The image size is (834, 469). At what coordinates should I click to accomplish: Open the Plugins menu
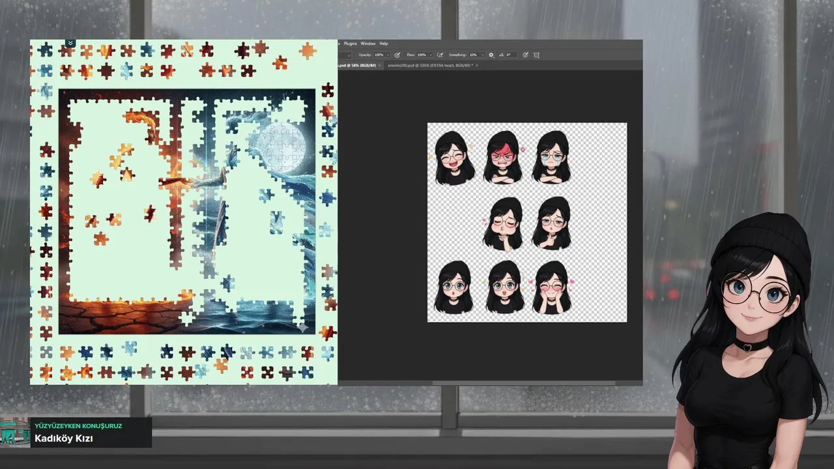[350, 44]
